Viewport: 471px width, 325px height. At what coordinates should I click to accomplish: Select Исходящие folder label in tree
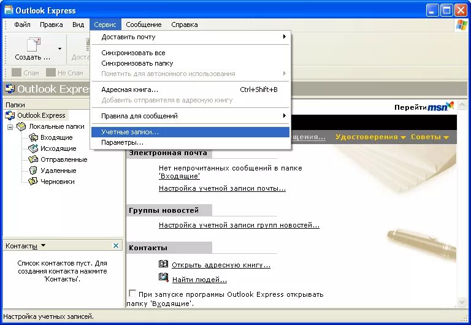pyautogui.click(x=58, y=148)
